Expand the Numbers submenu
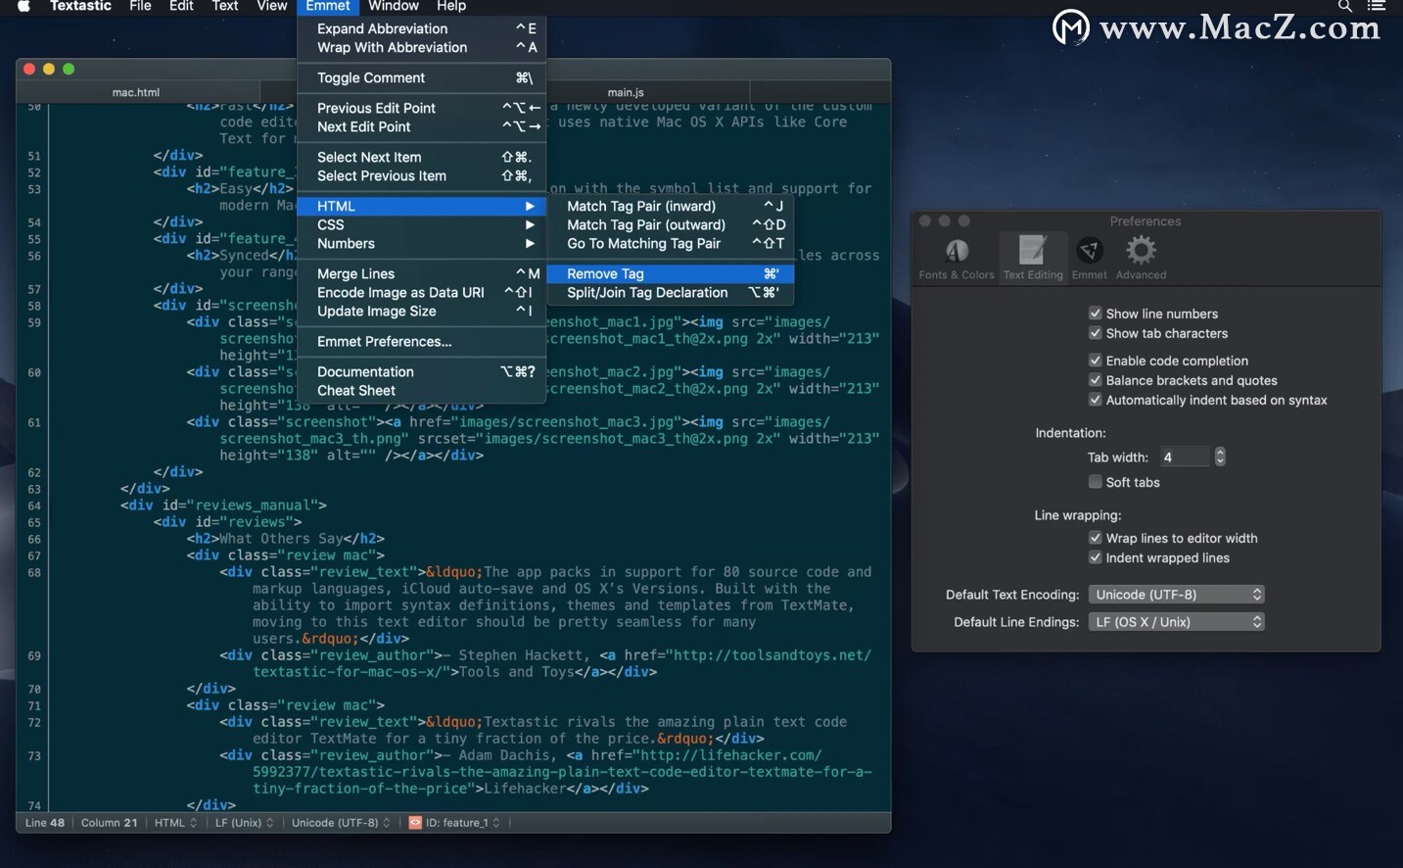Viewport: 1403px width, 868px height. pos(421,244)
